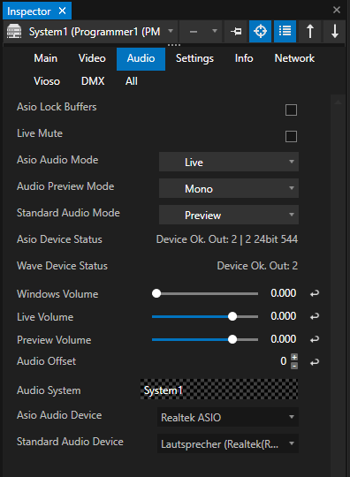The height and width of the screenshot is (477, 350).
Task: Click the Audio System field System1
Action: [219, 390]
